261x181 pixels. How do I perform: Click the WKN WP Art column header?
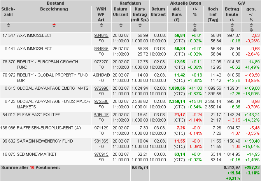(x=101, y=14)
